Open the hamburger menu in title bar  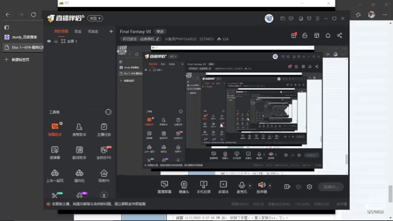[317, 19]
